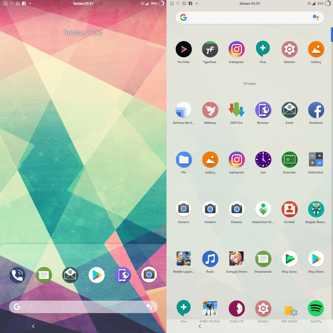The height and width of the screenshot is (333, 333).
Task: Tap the back arrow on the home screen
Action: (33, 326)
